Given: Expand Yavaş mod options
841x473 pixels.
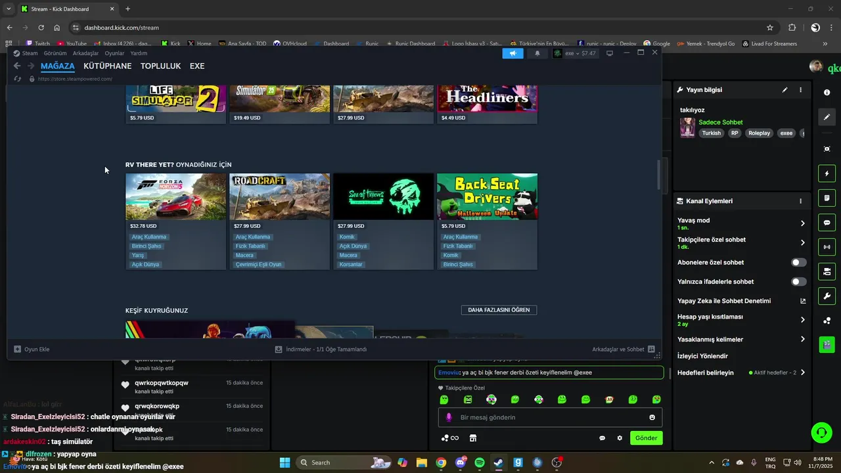Looking at the screenshot, I should pyautogui.click(x=802, y=223).
